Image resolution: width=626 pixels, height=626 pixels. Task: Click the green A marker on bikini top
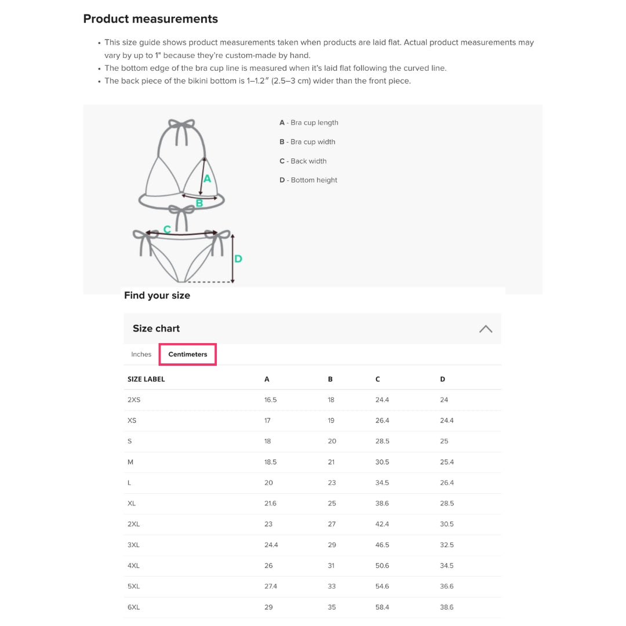(207, 179)
